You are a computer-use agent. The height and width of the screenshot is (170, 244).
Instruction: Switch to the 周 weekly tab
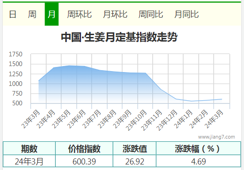pyautogui.click(x=32, y=14)
